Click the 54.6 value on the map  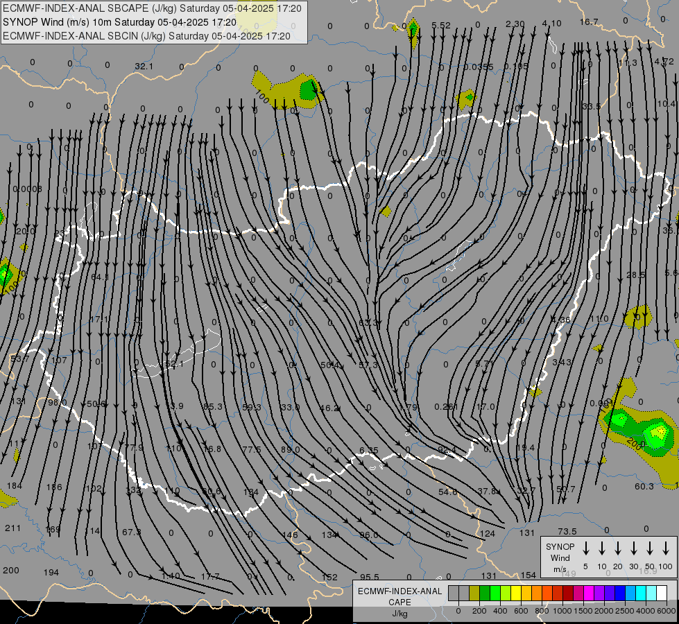click(448, 492)
